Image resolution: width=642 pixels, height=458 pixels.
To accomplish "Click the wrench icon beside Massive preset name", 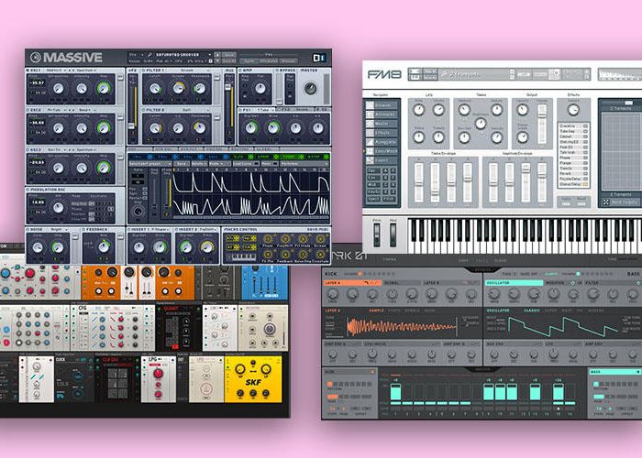I will pos(149,54).
